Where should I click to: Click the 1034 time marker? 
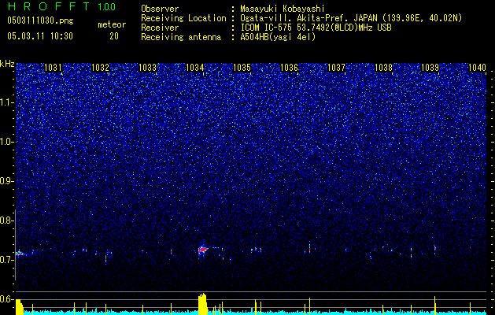(x=195, y=67)
